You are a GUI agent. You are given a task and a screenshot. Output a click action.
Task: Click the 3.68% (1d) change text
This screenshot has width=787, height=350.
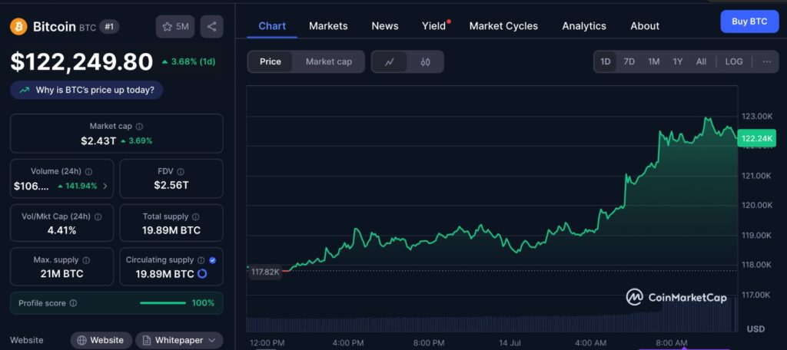(x=188, y=62)
